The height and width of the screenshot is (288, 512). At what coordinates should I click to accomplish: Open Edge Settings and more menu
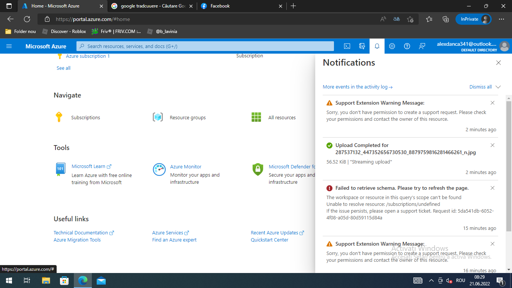pos(502,19)
